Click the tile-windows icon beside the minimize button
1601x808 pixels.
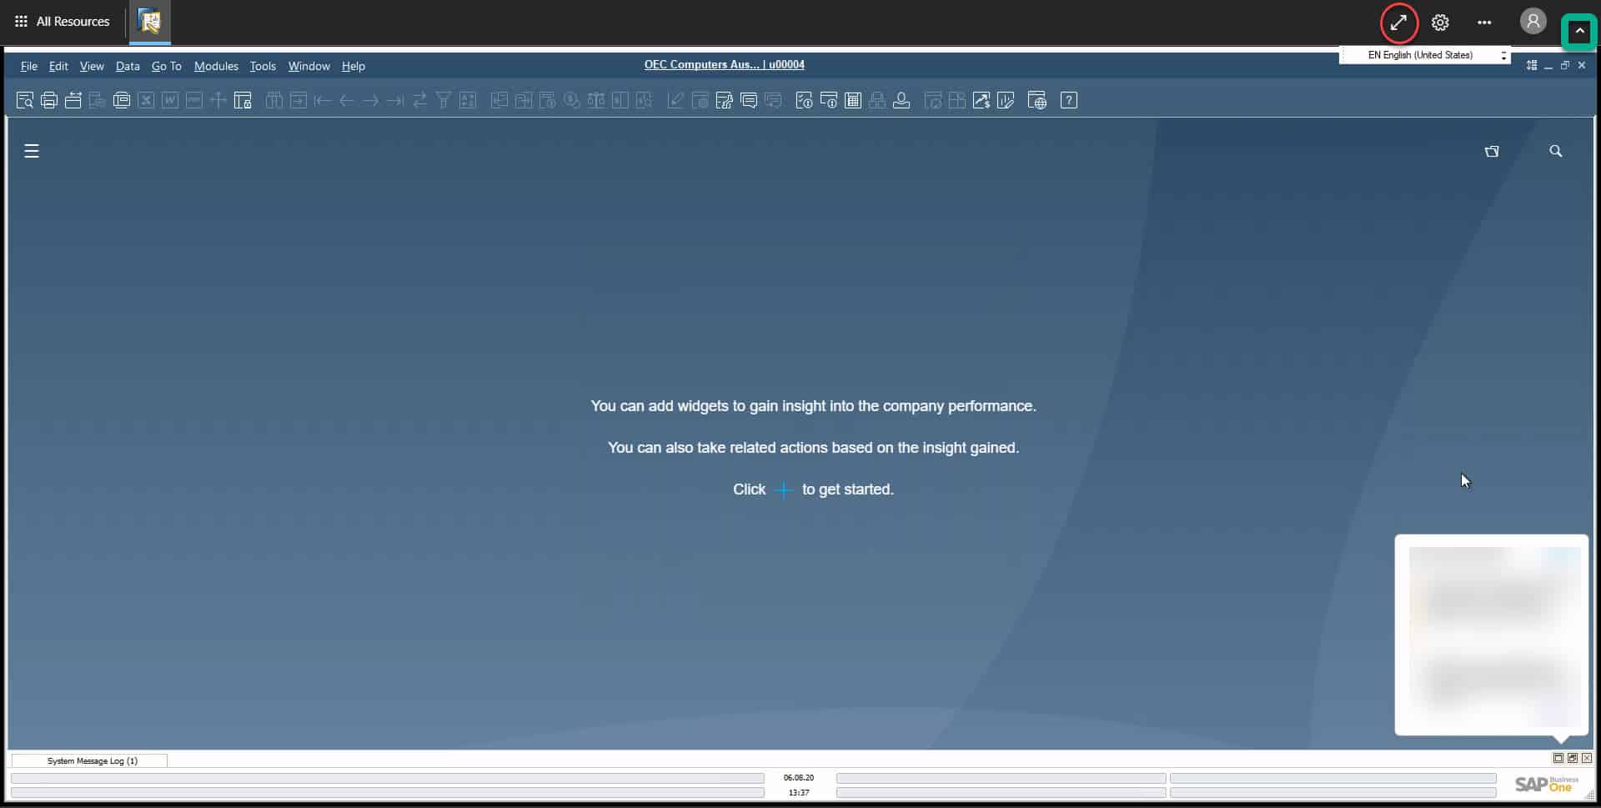click(x=1532, y=65)
